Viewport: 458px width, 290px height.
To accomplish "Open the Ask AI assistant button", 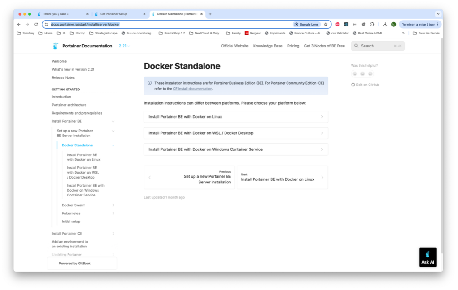I will (428, 257).
